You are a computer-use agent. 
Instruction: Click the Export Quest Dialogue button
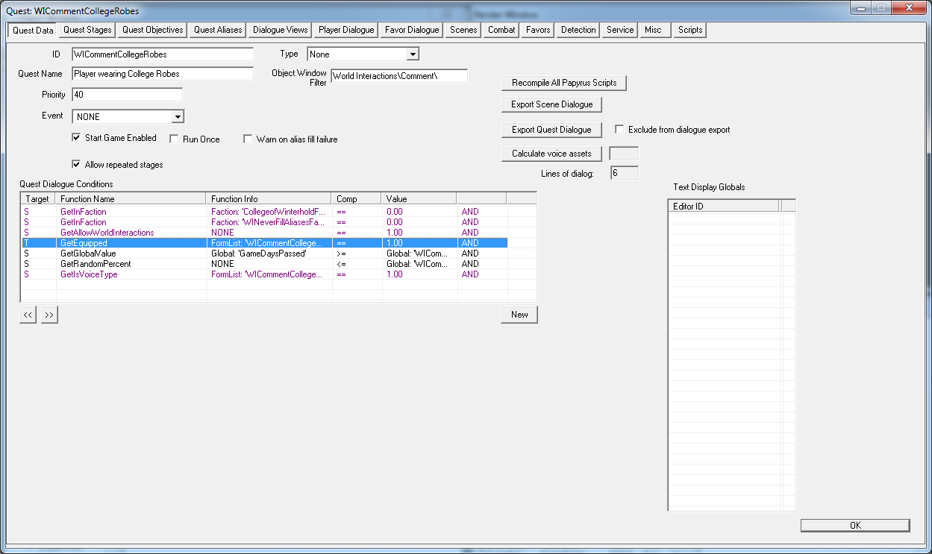(x=551, y=130)
